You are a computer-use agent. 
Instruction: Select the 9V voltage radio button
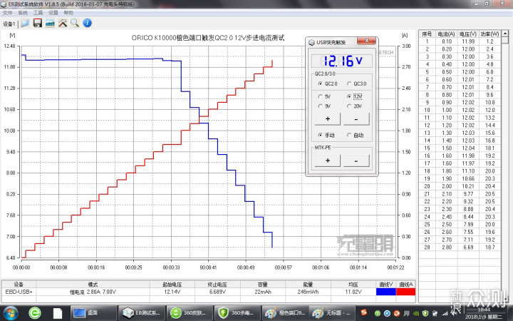pyautogui.click(x=320, y=106)
